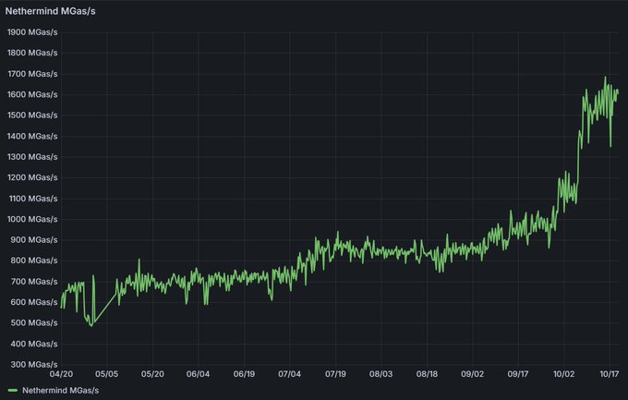Screen dimensions: 628x400
Task: Click the 10/02 date label
Action: tap(563, 374)
